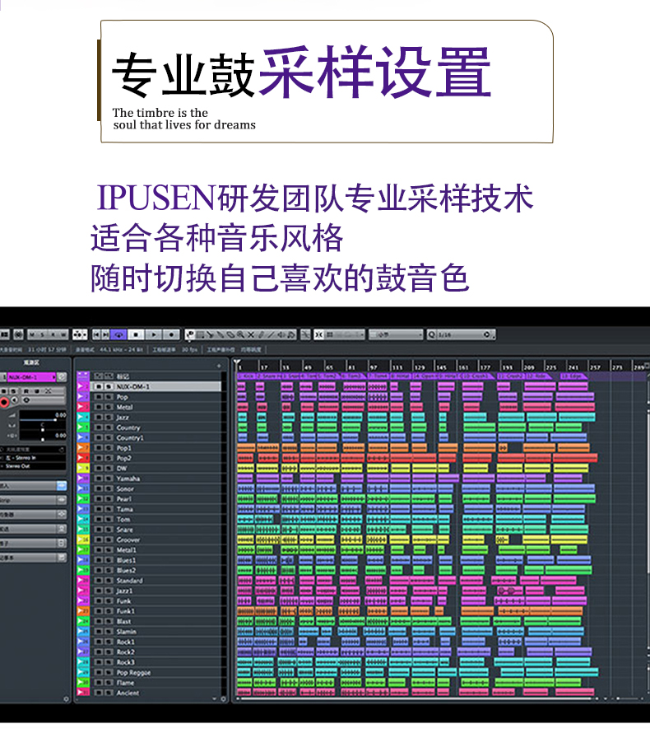Go to previous marker in transport

[96, 334]
